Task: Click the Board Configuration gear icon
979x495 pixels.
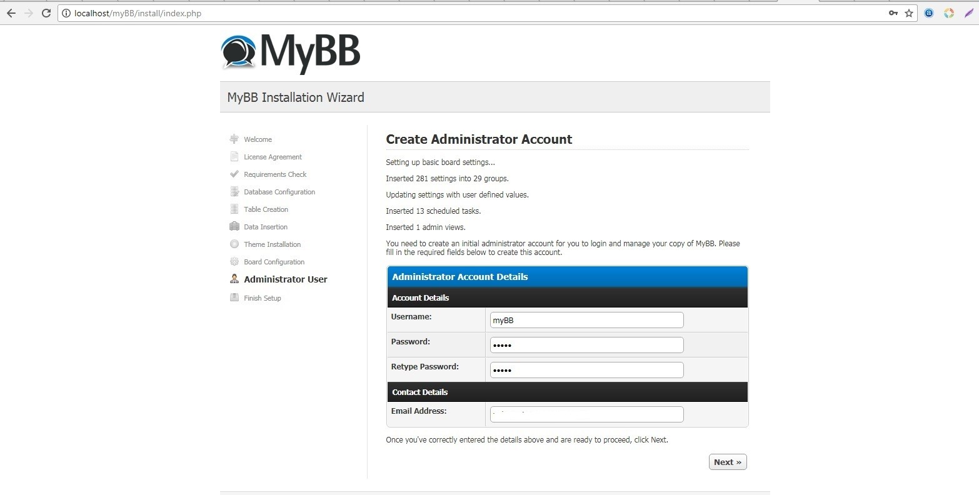Action: [234, 261]
